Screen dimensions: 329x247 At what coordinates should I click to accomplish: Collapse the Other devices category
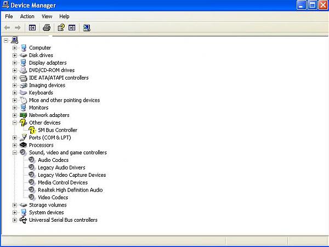point(14,122)
